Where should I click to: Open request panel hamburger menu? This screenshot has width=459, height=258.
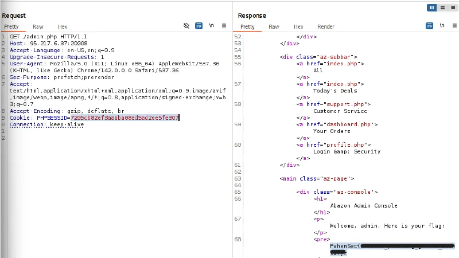(x=224, y=26)
